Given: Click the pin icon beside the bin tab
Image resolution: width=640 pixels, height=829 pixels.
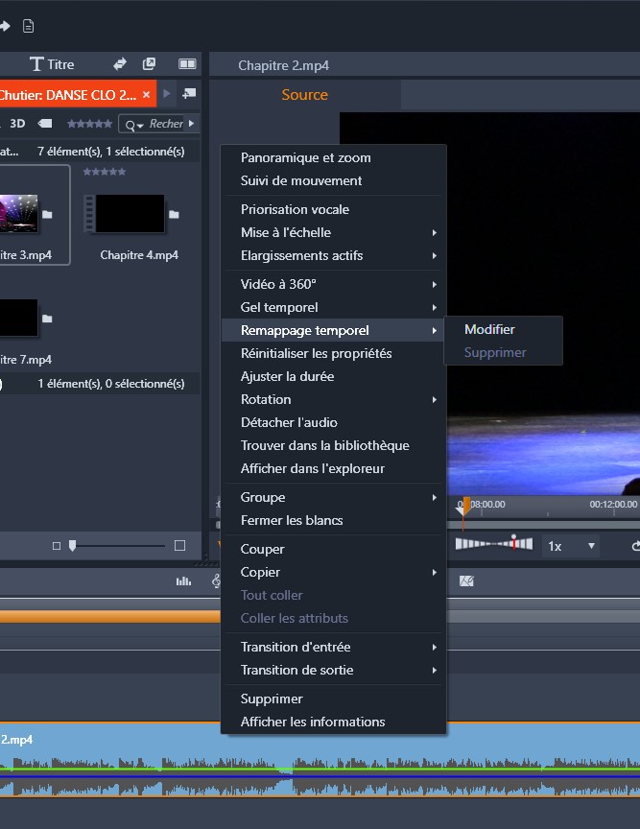Looking at the screenshot, I should click(x=188, y=94).
